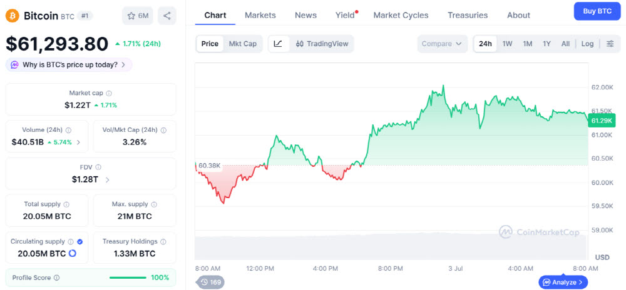The width and height of the screenshot is (626, 290).
Task: Open the Treasuries tab
Action: point(468,15)
